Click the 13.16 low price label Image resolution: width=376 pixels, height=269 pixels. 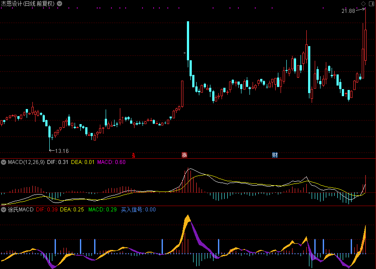(x=62, y=151)
